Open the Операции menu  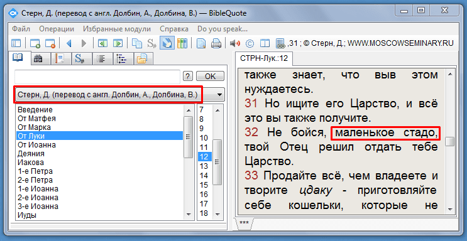click(57, 29)
